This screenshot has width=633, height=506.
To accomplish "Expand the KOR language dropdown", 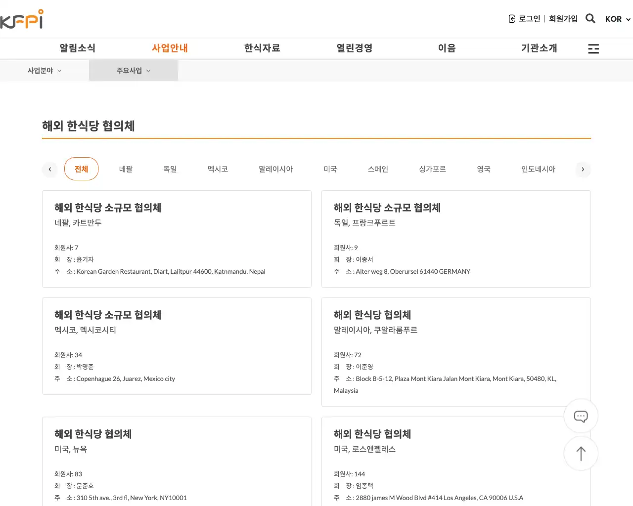I will [618, 19].
